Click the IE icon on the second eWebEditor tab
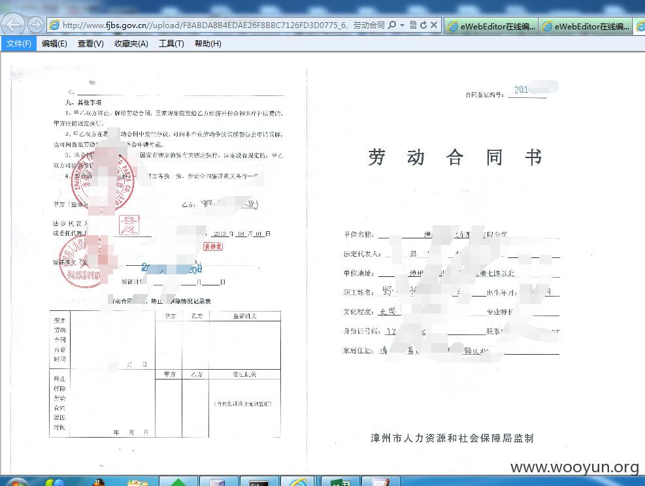 [x=547, y=26]
